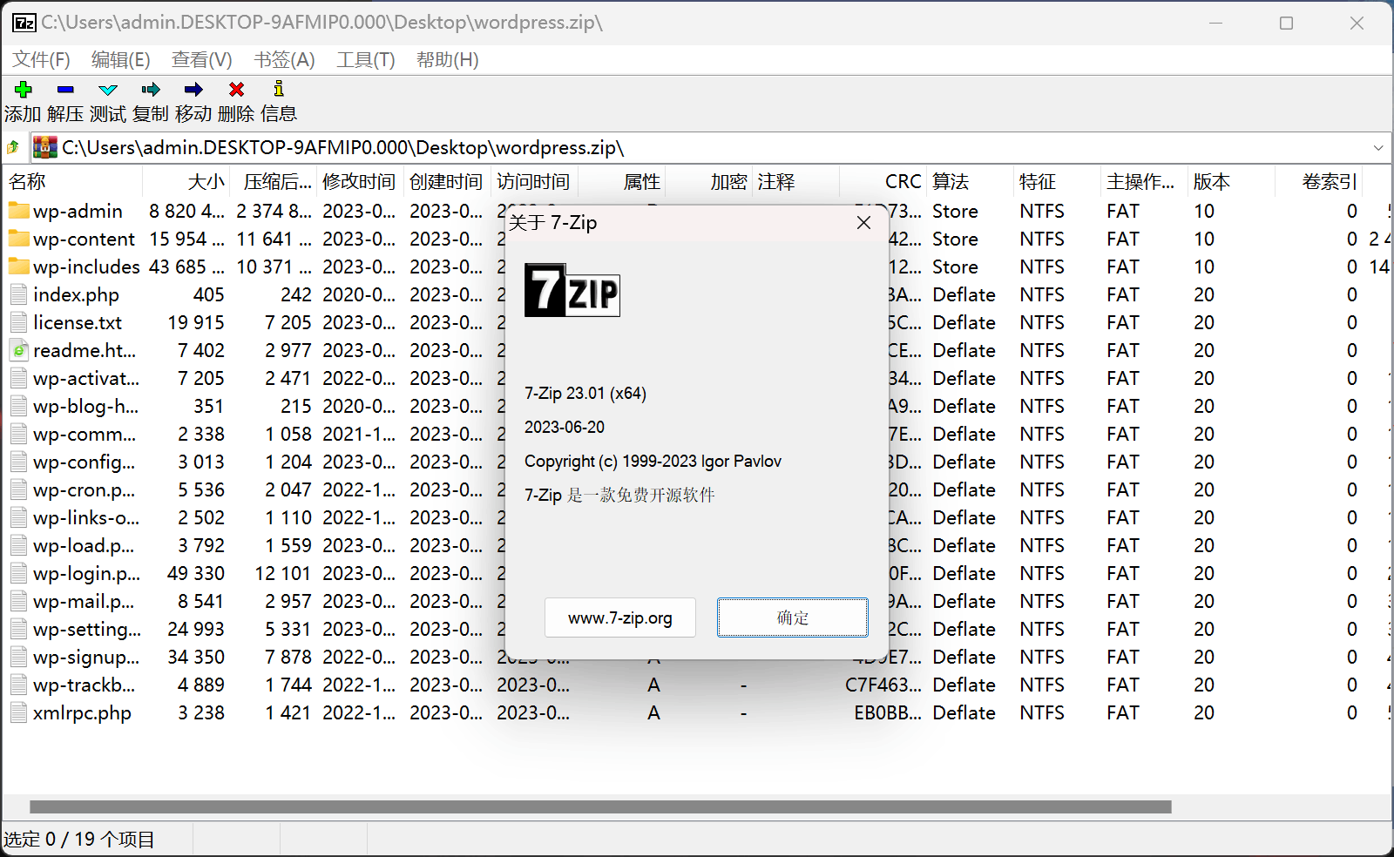Click the 7-Zip logo in About dialog

(x=572, y=290)
